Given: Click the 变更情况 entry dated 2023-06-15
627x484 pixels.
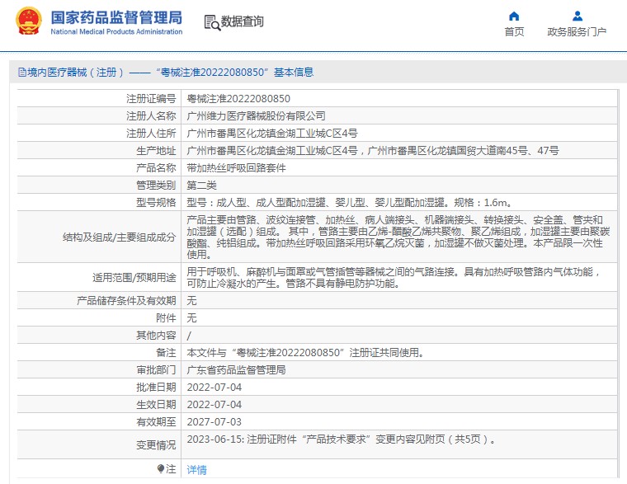Looking at the screenshot, I should [x=341, y=439].
